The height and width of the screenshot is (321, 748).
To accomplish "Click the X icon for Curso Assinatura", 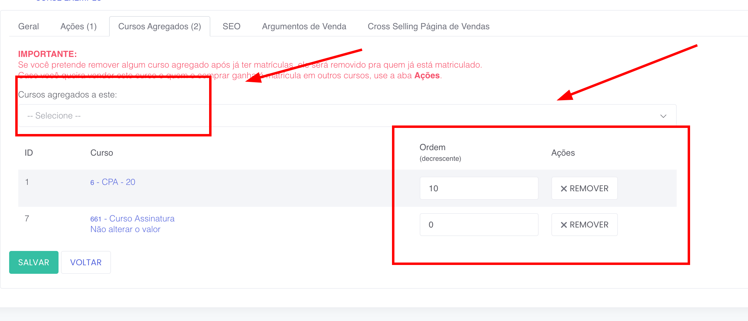I will coord(564,225).
